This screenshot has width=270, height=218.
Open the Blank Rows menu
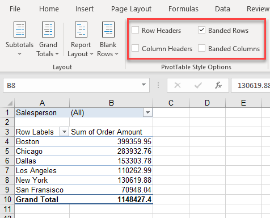coord(108,39)
